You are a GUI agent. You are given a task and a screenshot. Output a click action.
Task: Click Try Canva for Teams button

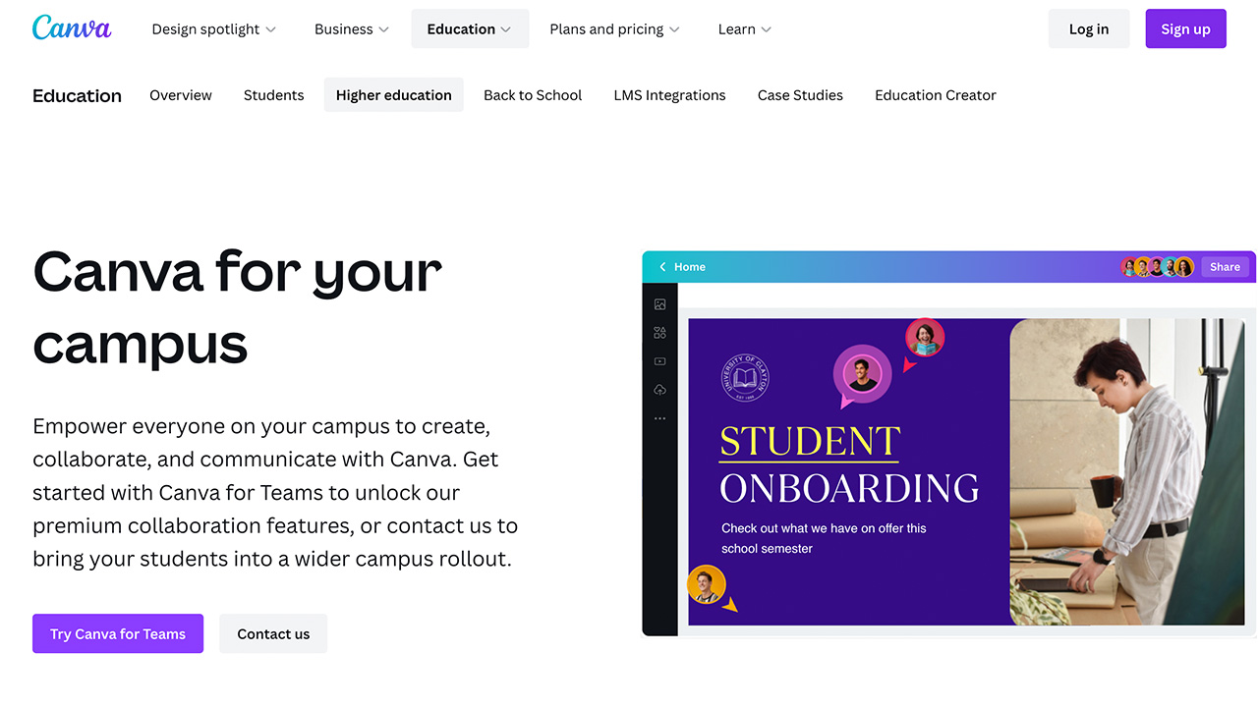(x=118, y=634)
